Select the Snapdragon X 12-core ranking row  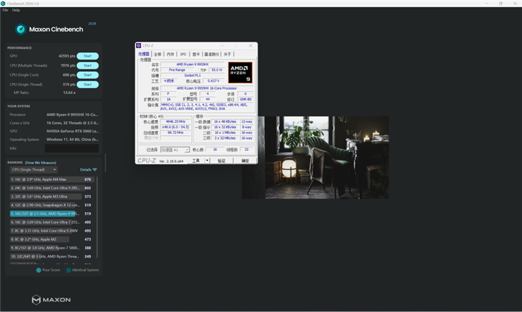(52, 205)
